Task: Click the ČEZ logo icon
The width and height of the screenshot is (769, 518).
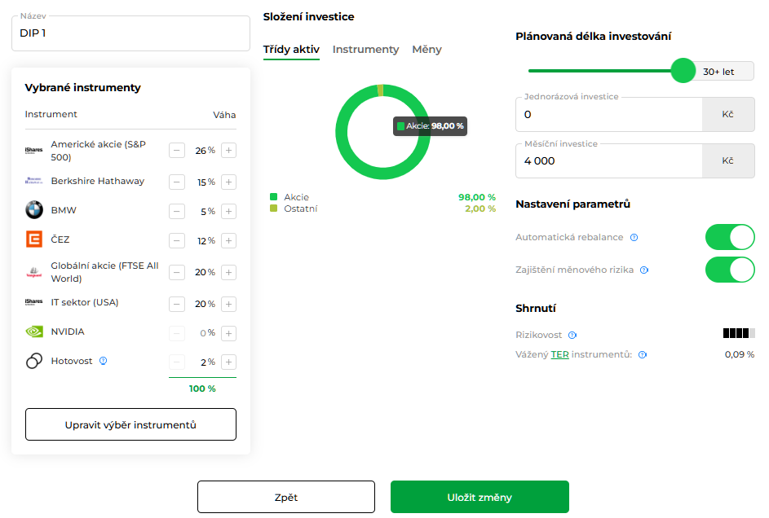Action: click(33, 239)
